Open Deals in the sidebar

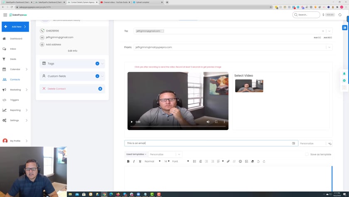[x=13, y=59]
